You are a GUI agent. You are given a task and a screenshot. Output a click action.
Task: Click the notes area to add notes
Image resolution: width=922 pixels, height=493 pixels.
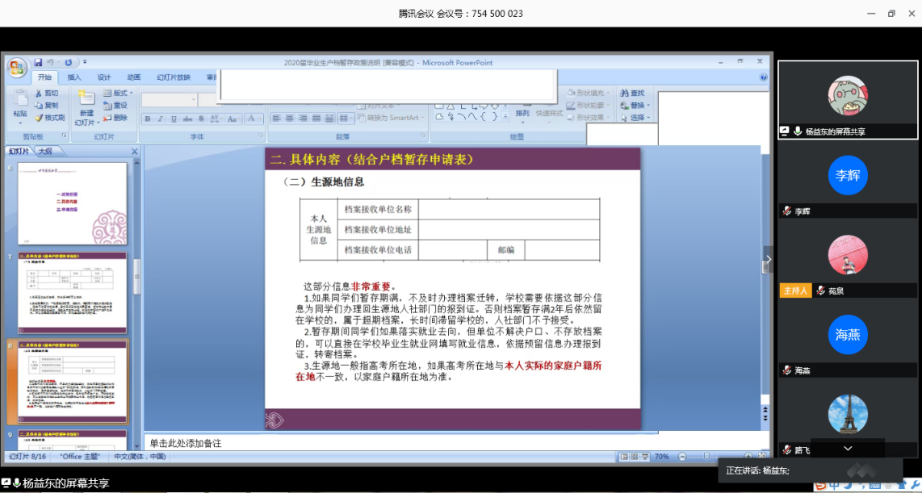[404, 443]
